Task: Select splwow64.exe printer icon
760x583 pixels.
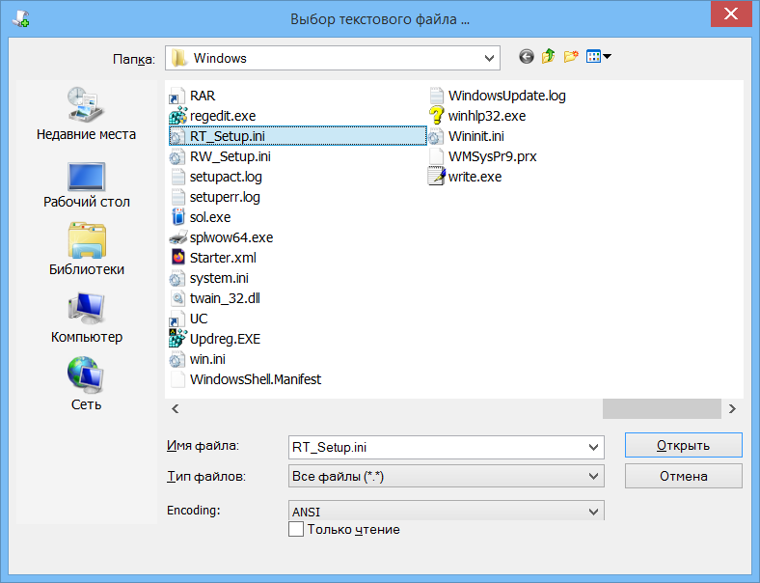Action: 177,237
